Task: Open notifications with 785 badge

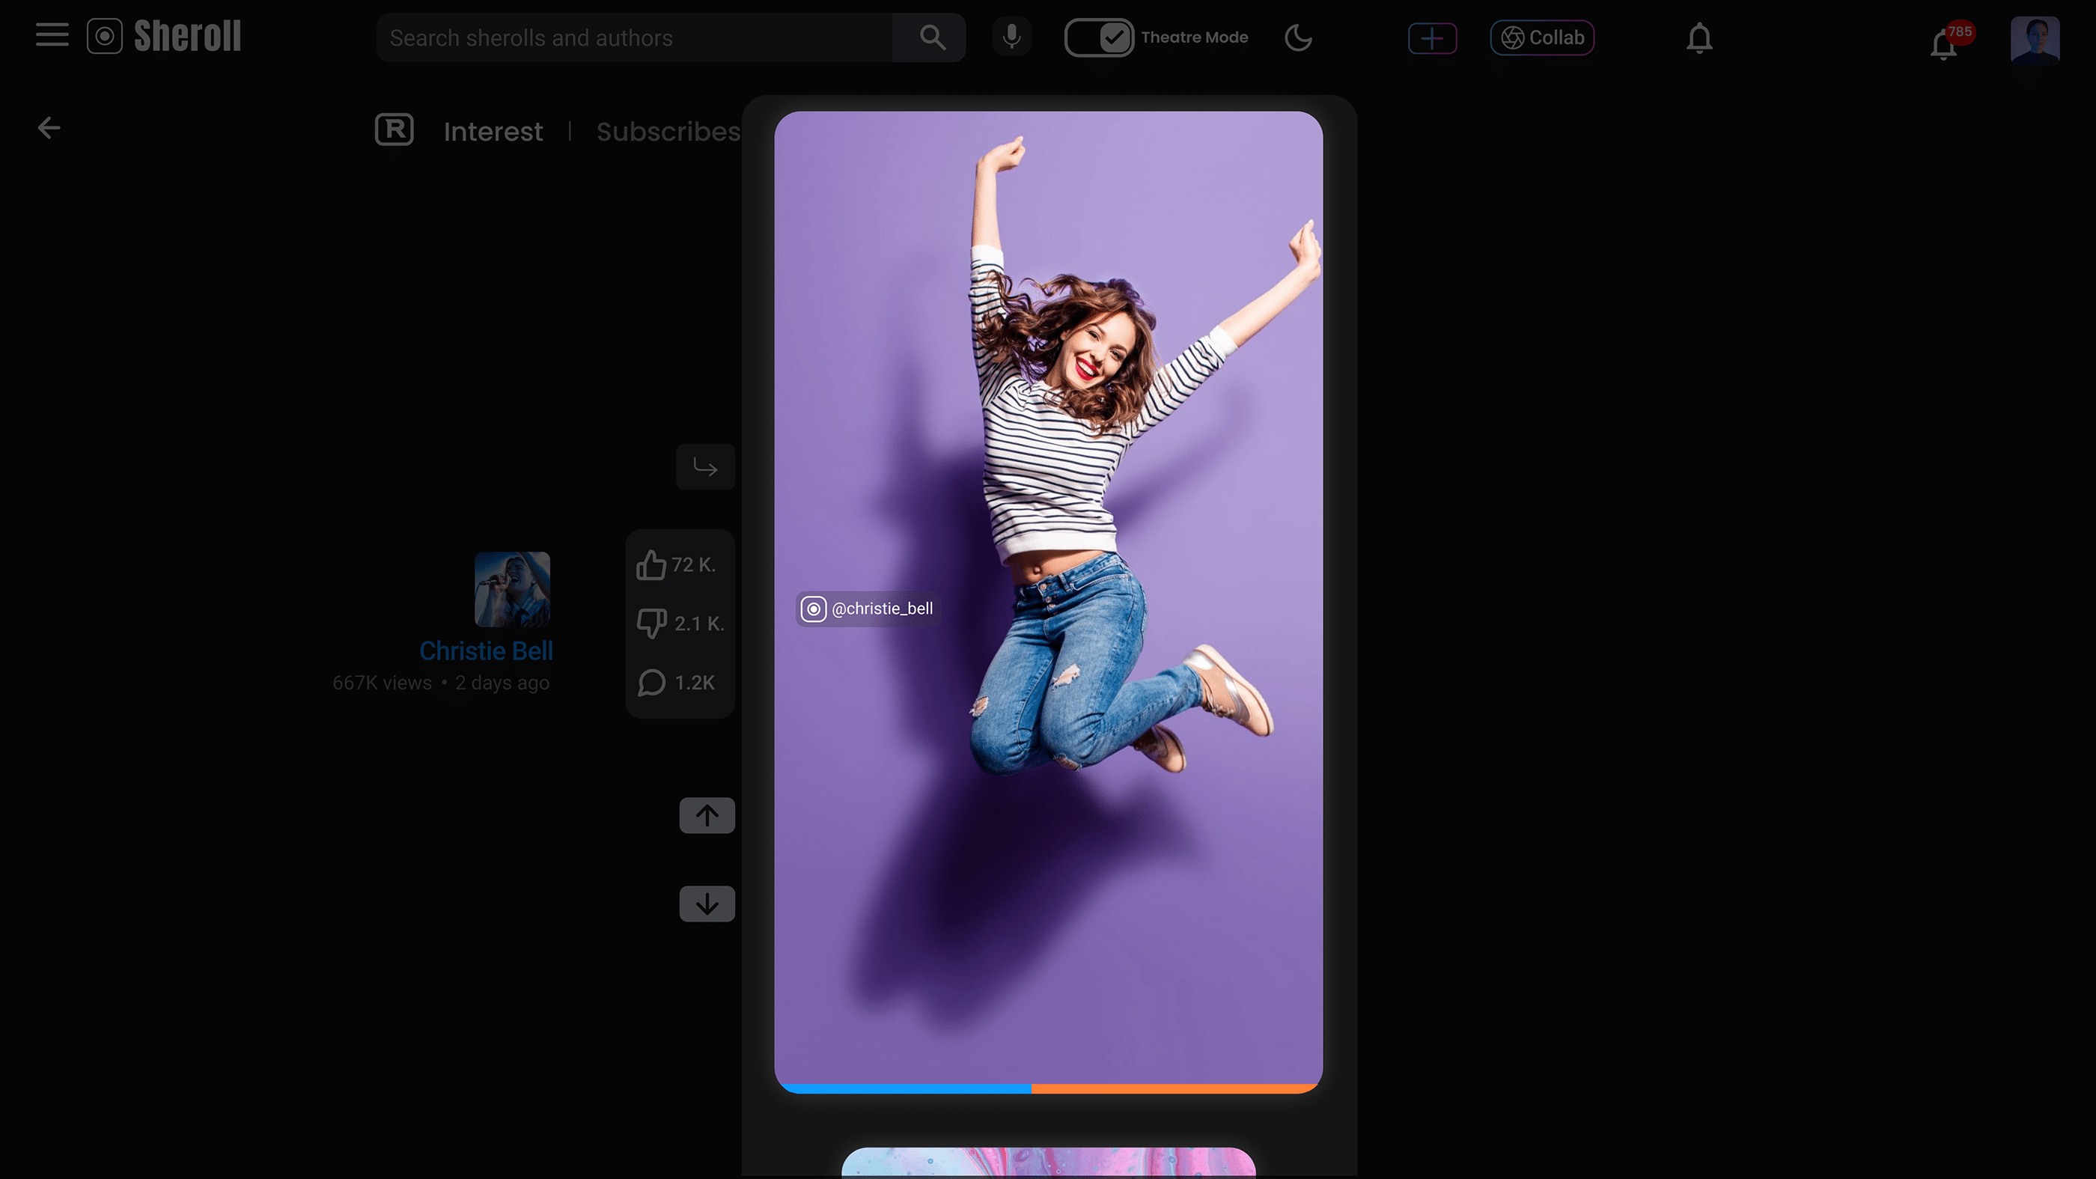Action: [1945, 44]
